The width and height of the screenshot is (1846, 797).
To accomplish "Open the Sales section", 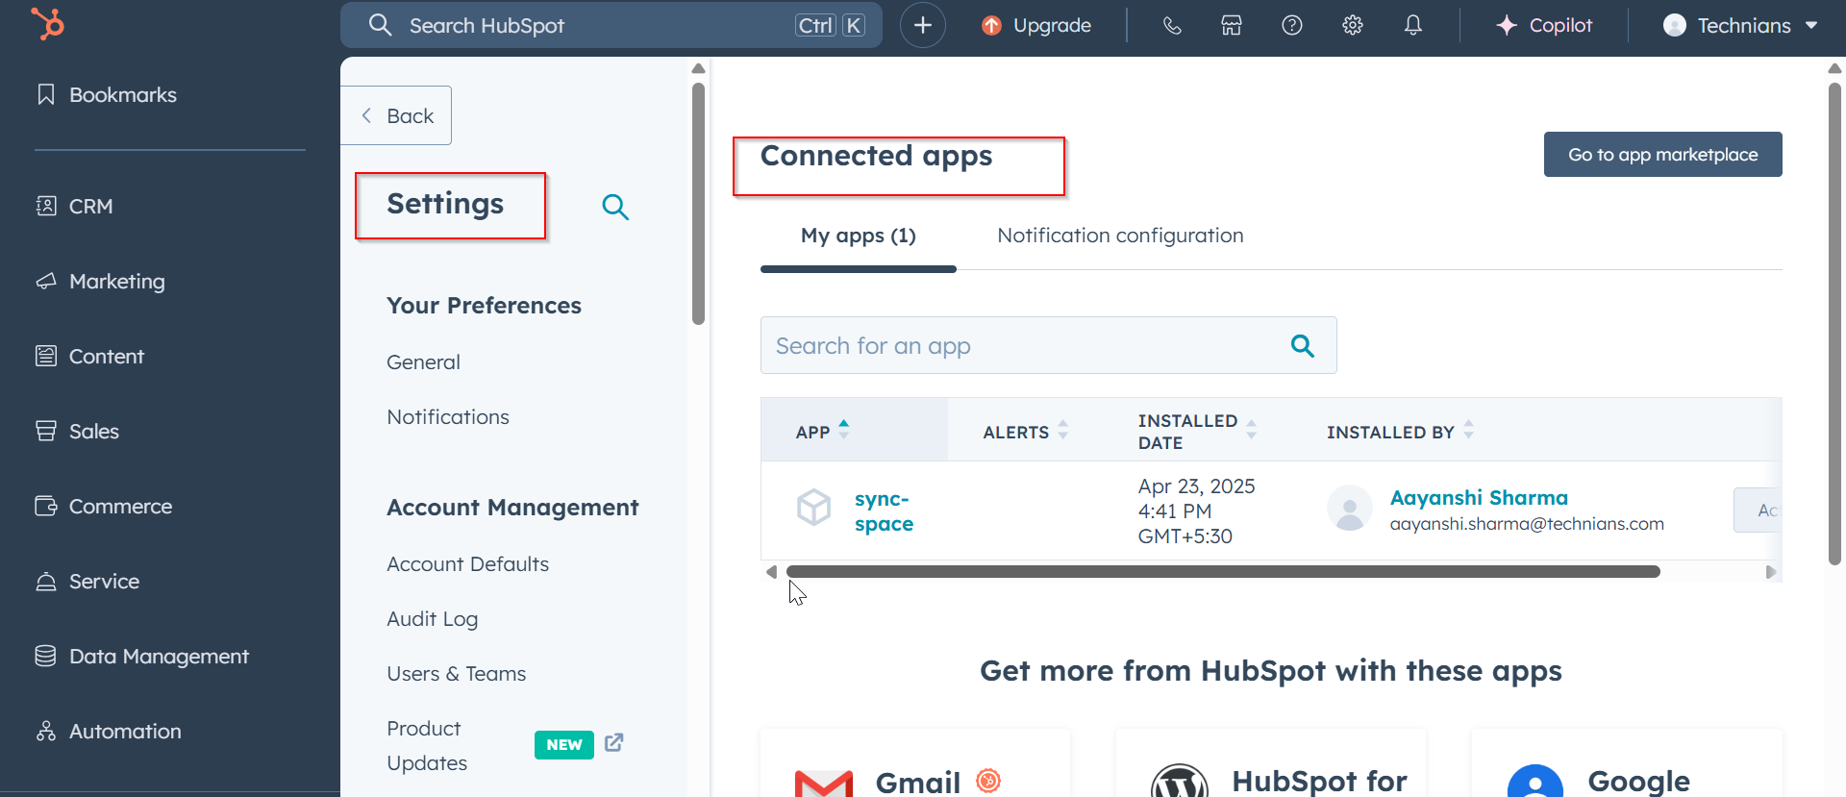I will click(77, 431).
